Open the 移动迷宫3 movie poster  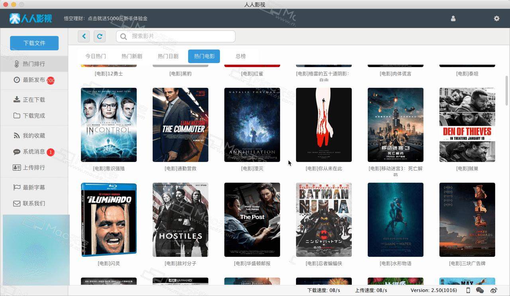(396, 125)
